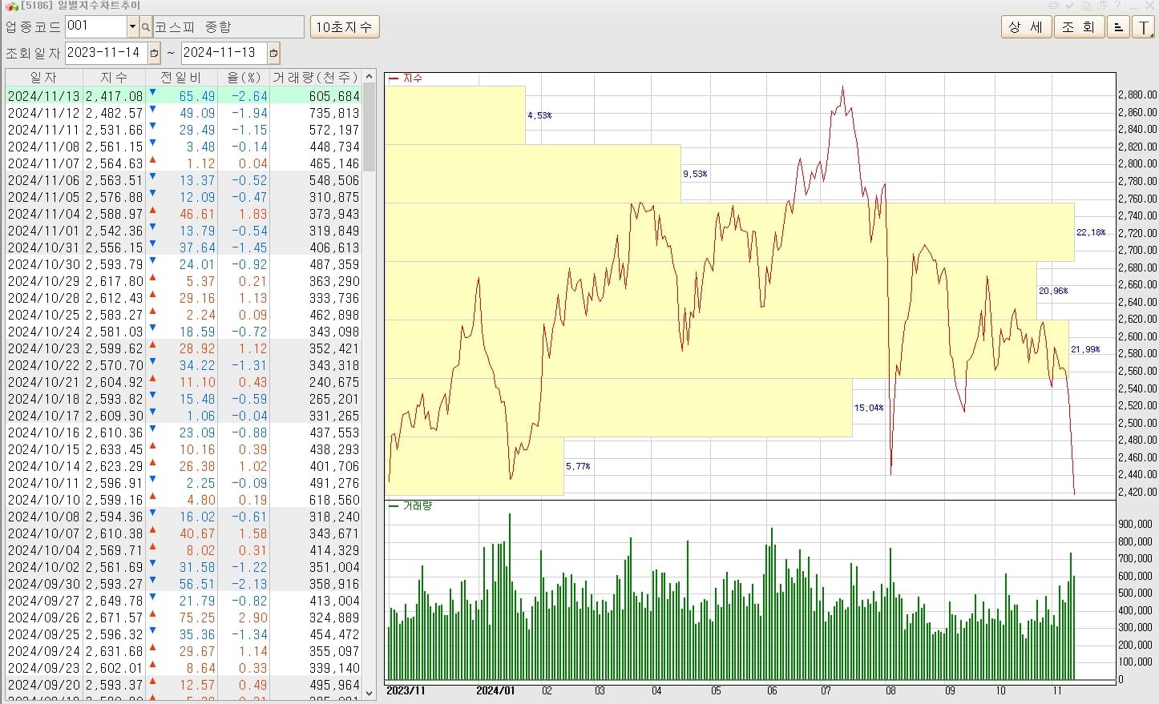Click the 22.18% volume profile label
Image resolution: width=1159 pixels, height=704 pixels.
coord(1091,232)
